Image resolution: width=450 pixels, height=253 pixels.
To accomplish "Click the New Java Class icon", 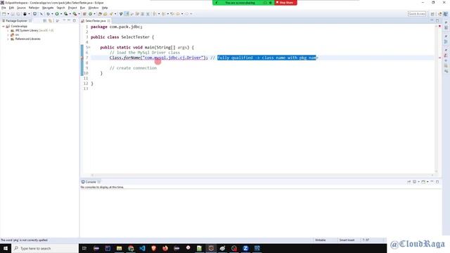I will (x=90, y=14).
